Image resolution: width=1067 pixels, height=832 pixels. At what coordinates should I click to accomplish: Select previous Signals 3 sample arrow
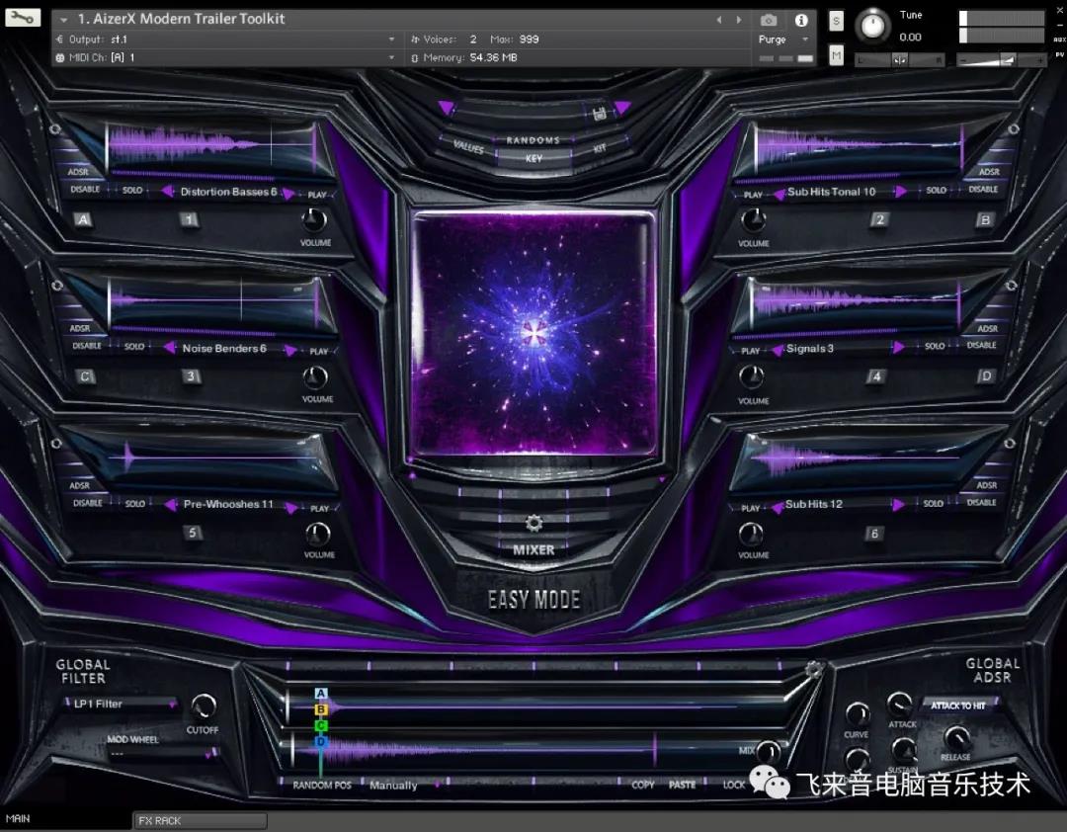[778, 351]
